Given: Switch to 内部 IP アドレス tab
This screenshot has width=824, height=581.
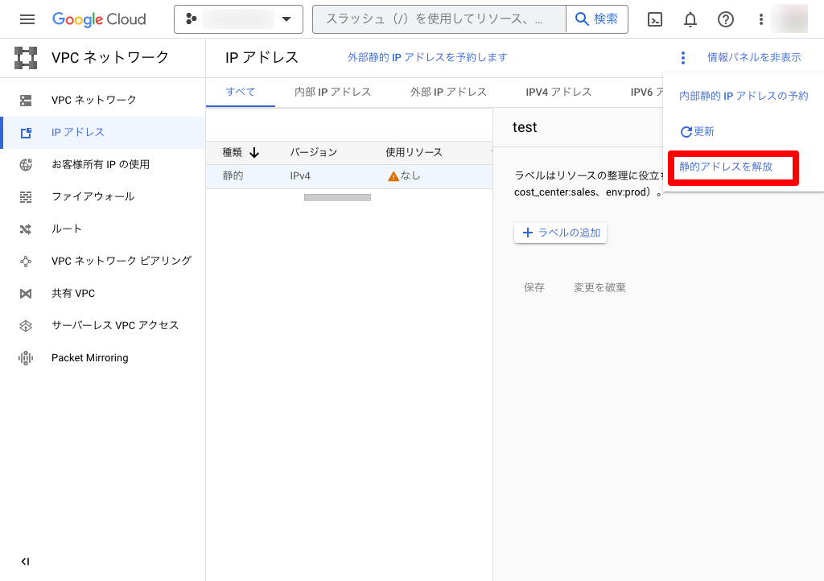Looking at the screenshot, I should (332, 92).
